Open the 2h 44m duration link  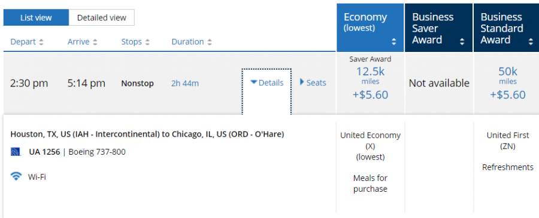185,83
